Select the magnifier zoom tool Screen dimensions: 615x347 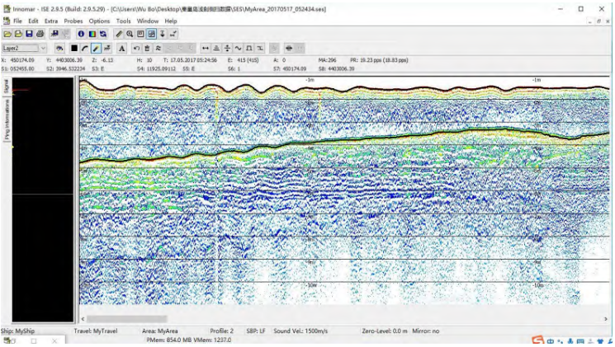point(130,34)
